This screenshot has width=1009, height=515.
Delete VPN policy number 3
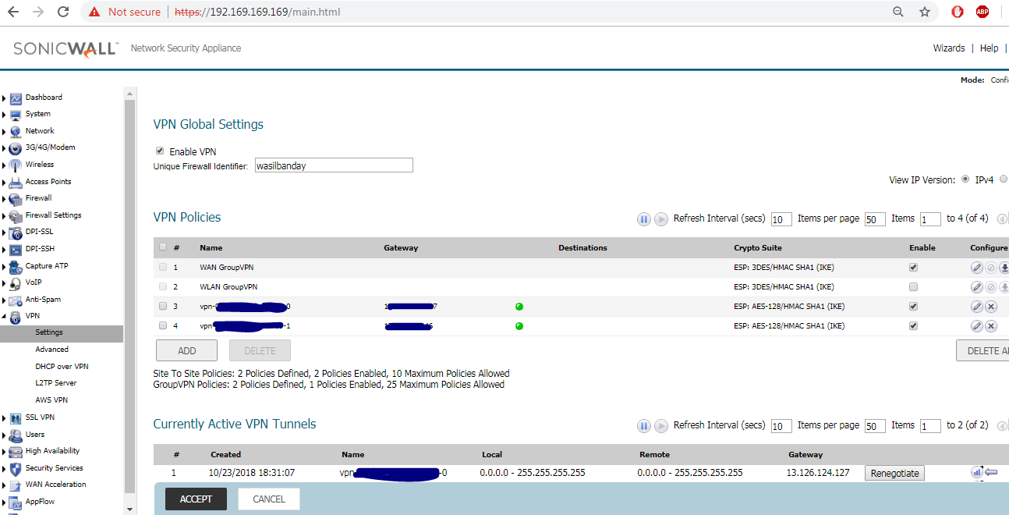(x=991, y=307)
